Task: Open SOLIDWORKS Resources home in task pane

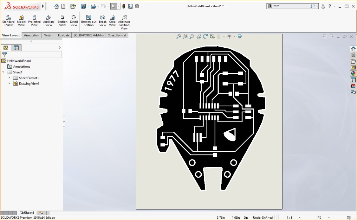Action: point(353,49)
